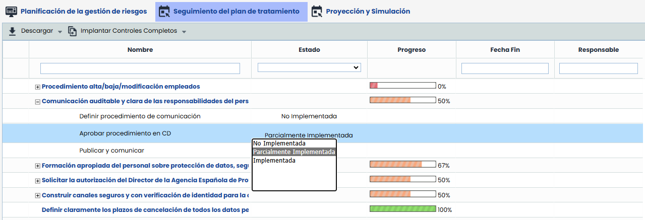Open the Estado filter dropdown

click(x=309, y=67)
